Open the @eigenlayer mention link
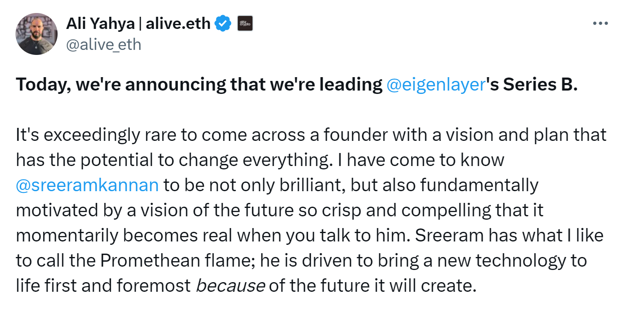The image size is (623, 314). coord(435,85)
